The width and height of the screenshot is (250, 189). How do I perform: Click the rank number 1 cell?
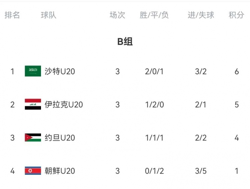13,71
